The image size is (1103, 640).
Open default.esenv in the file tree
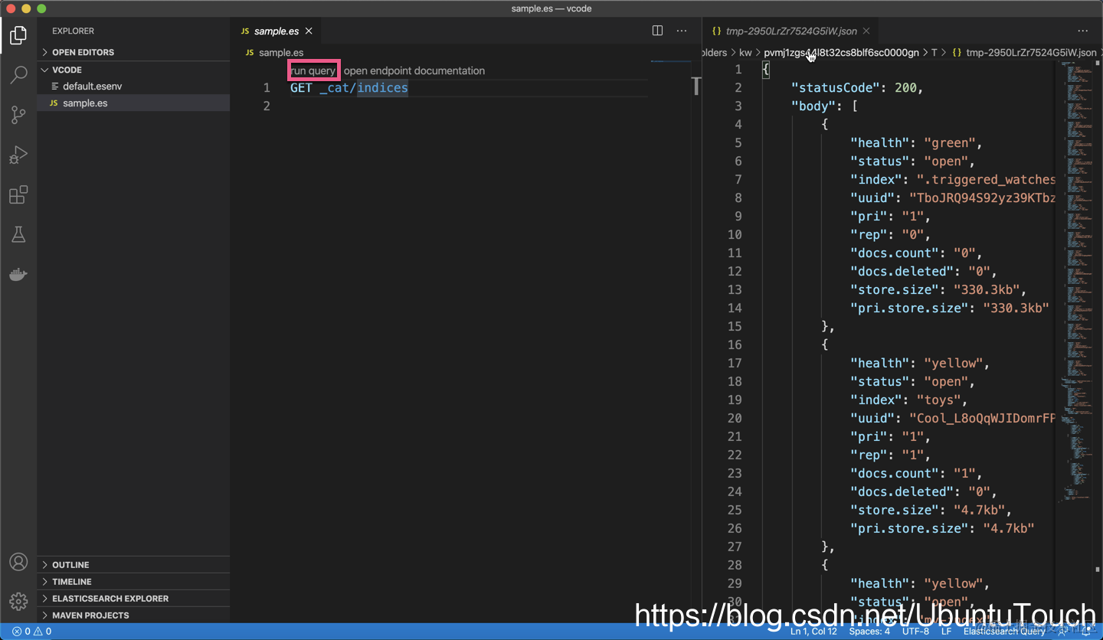coord(133,87)
